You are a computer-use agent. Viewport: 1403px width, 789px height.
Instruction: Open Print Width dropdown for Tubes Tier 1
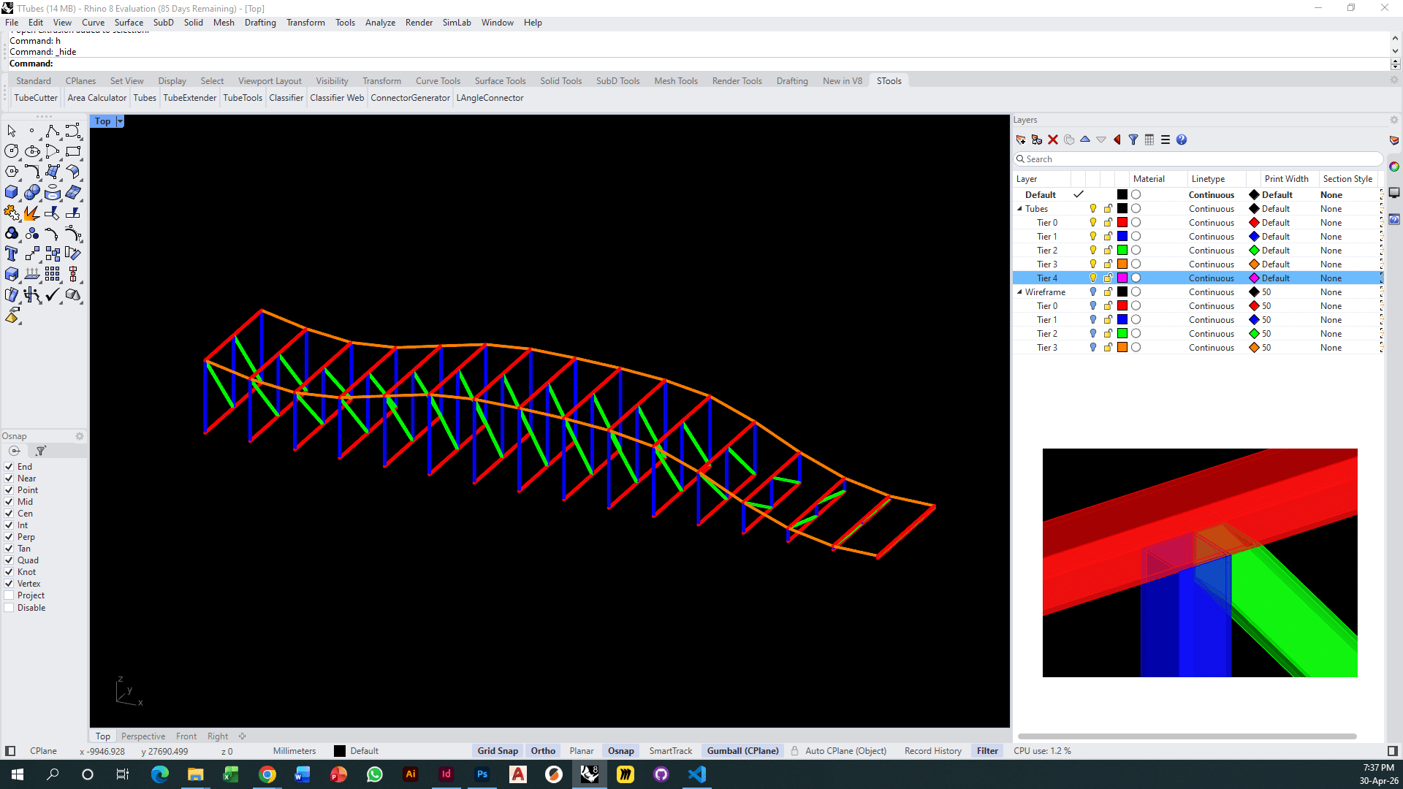click(1276, 237)
